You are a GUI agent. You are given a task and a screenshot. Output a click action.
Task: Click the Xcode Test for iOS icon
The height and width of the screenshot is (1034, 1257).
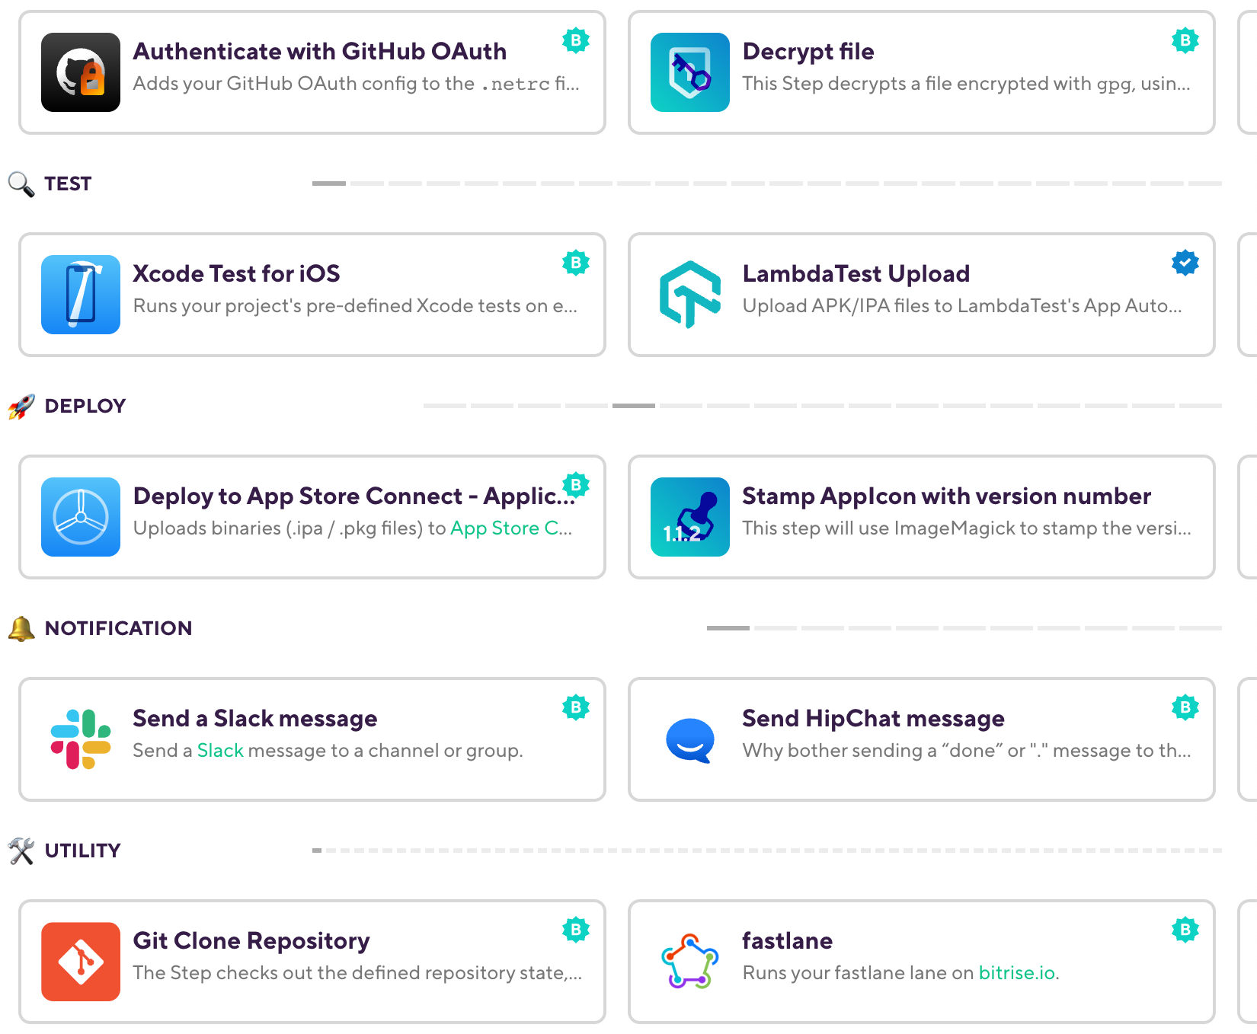pos(81,295)
